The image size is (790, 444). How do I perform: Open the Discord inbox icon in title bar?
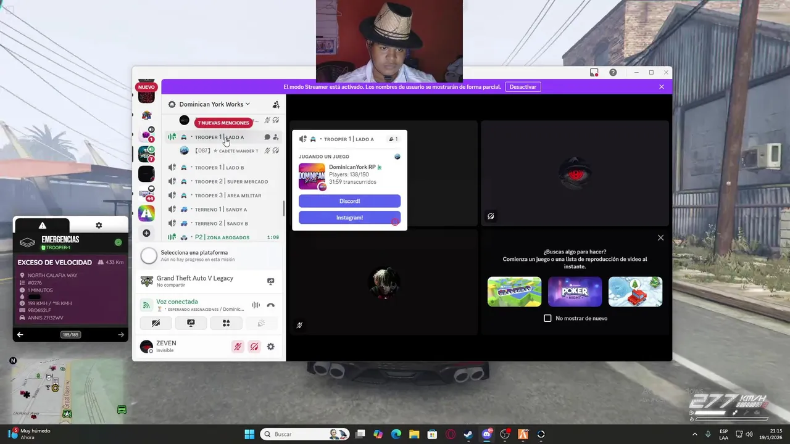[594, 72]
